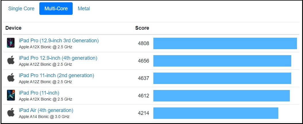
Task: Click the Score column header
Action: tap(142, 28)
